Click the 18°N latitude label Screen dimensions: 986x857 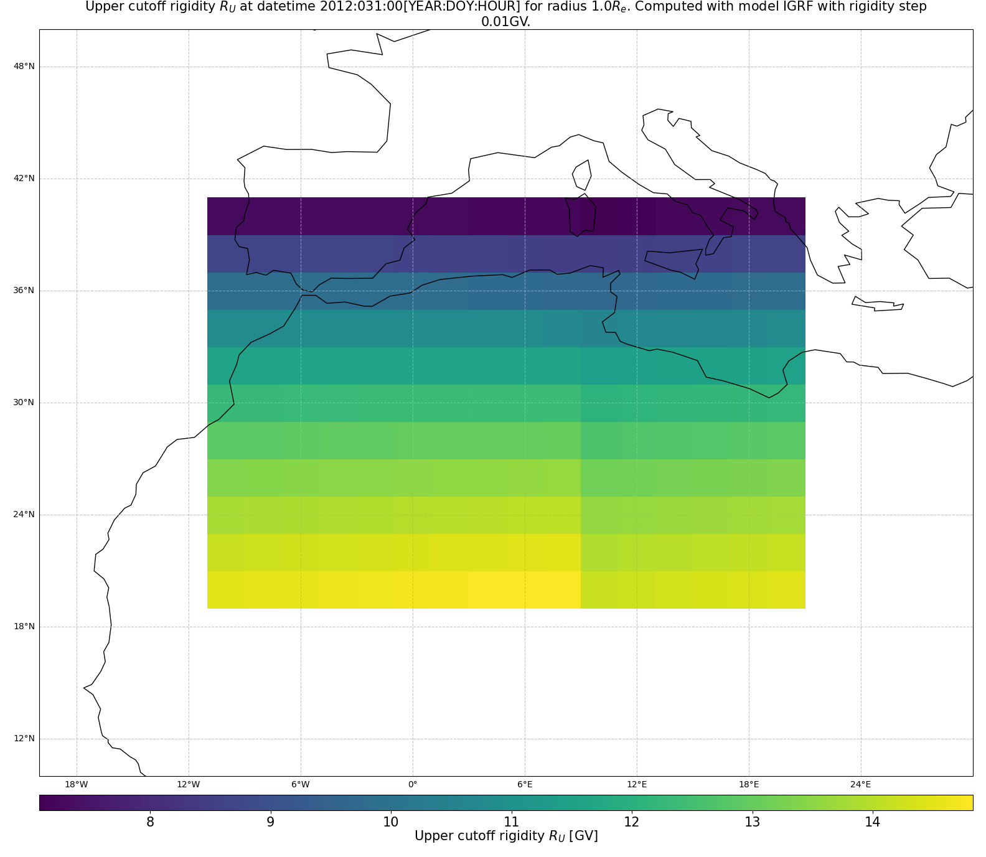[x=24, y=627]
